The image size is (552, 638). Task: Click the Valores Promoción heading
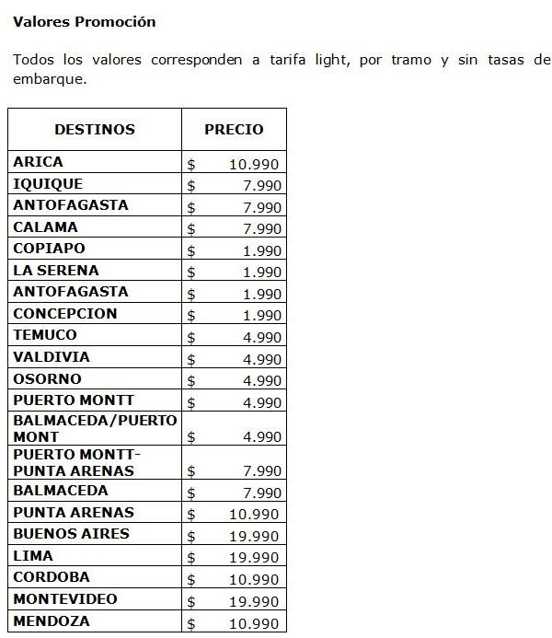pos(84,22)
